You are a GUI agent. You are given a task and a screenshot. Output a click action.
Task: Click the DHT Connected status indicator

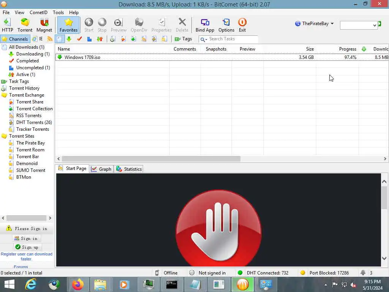coord(263,273)
